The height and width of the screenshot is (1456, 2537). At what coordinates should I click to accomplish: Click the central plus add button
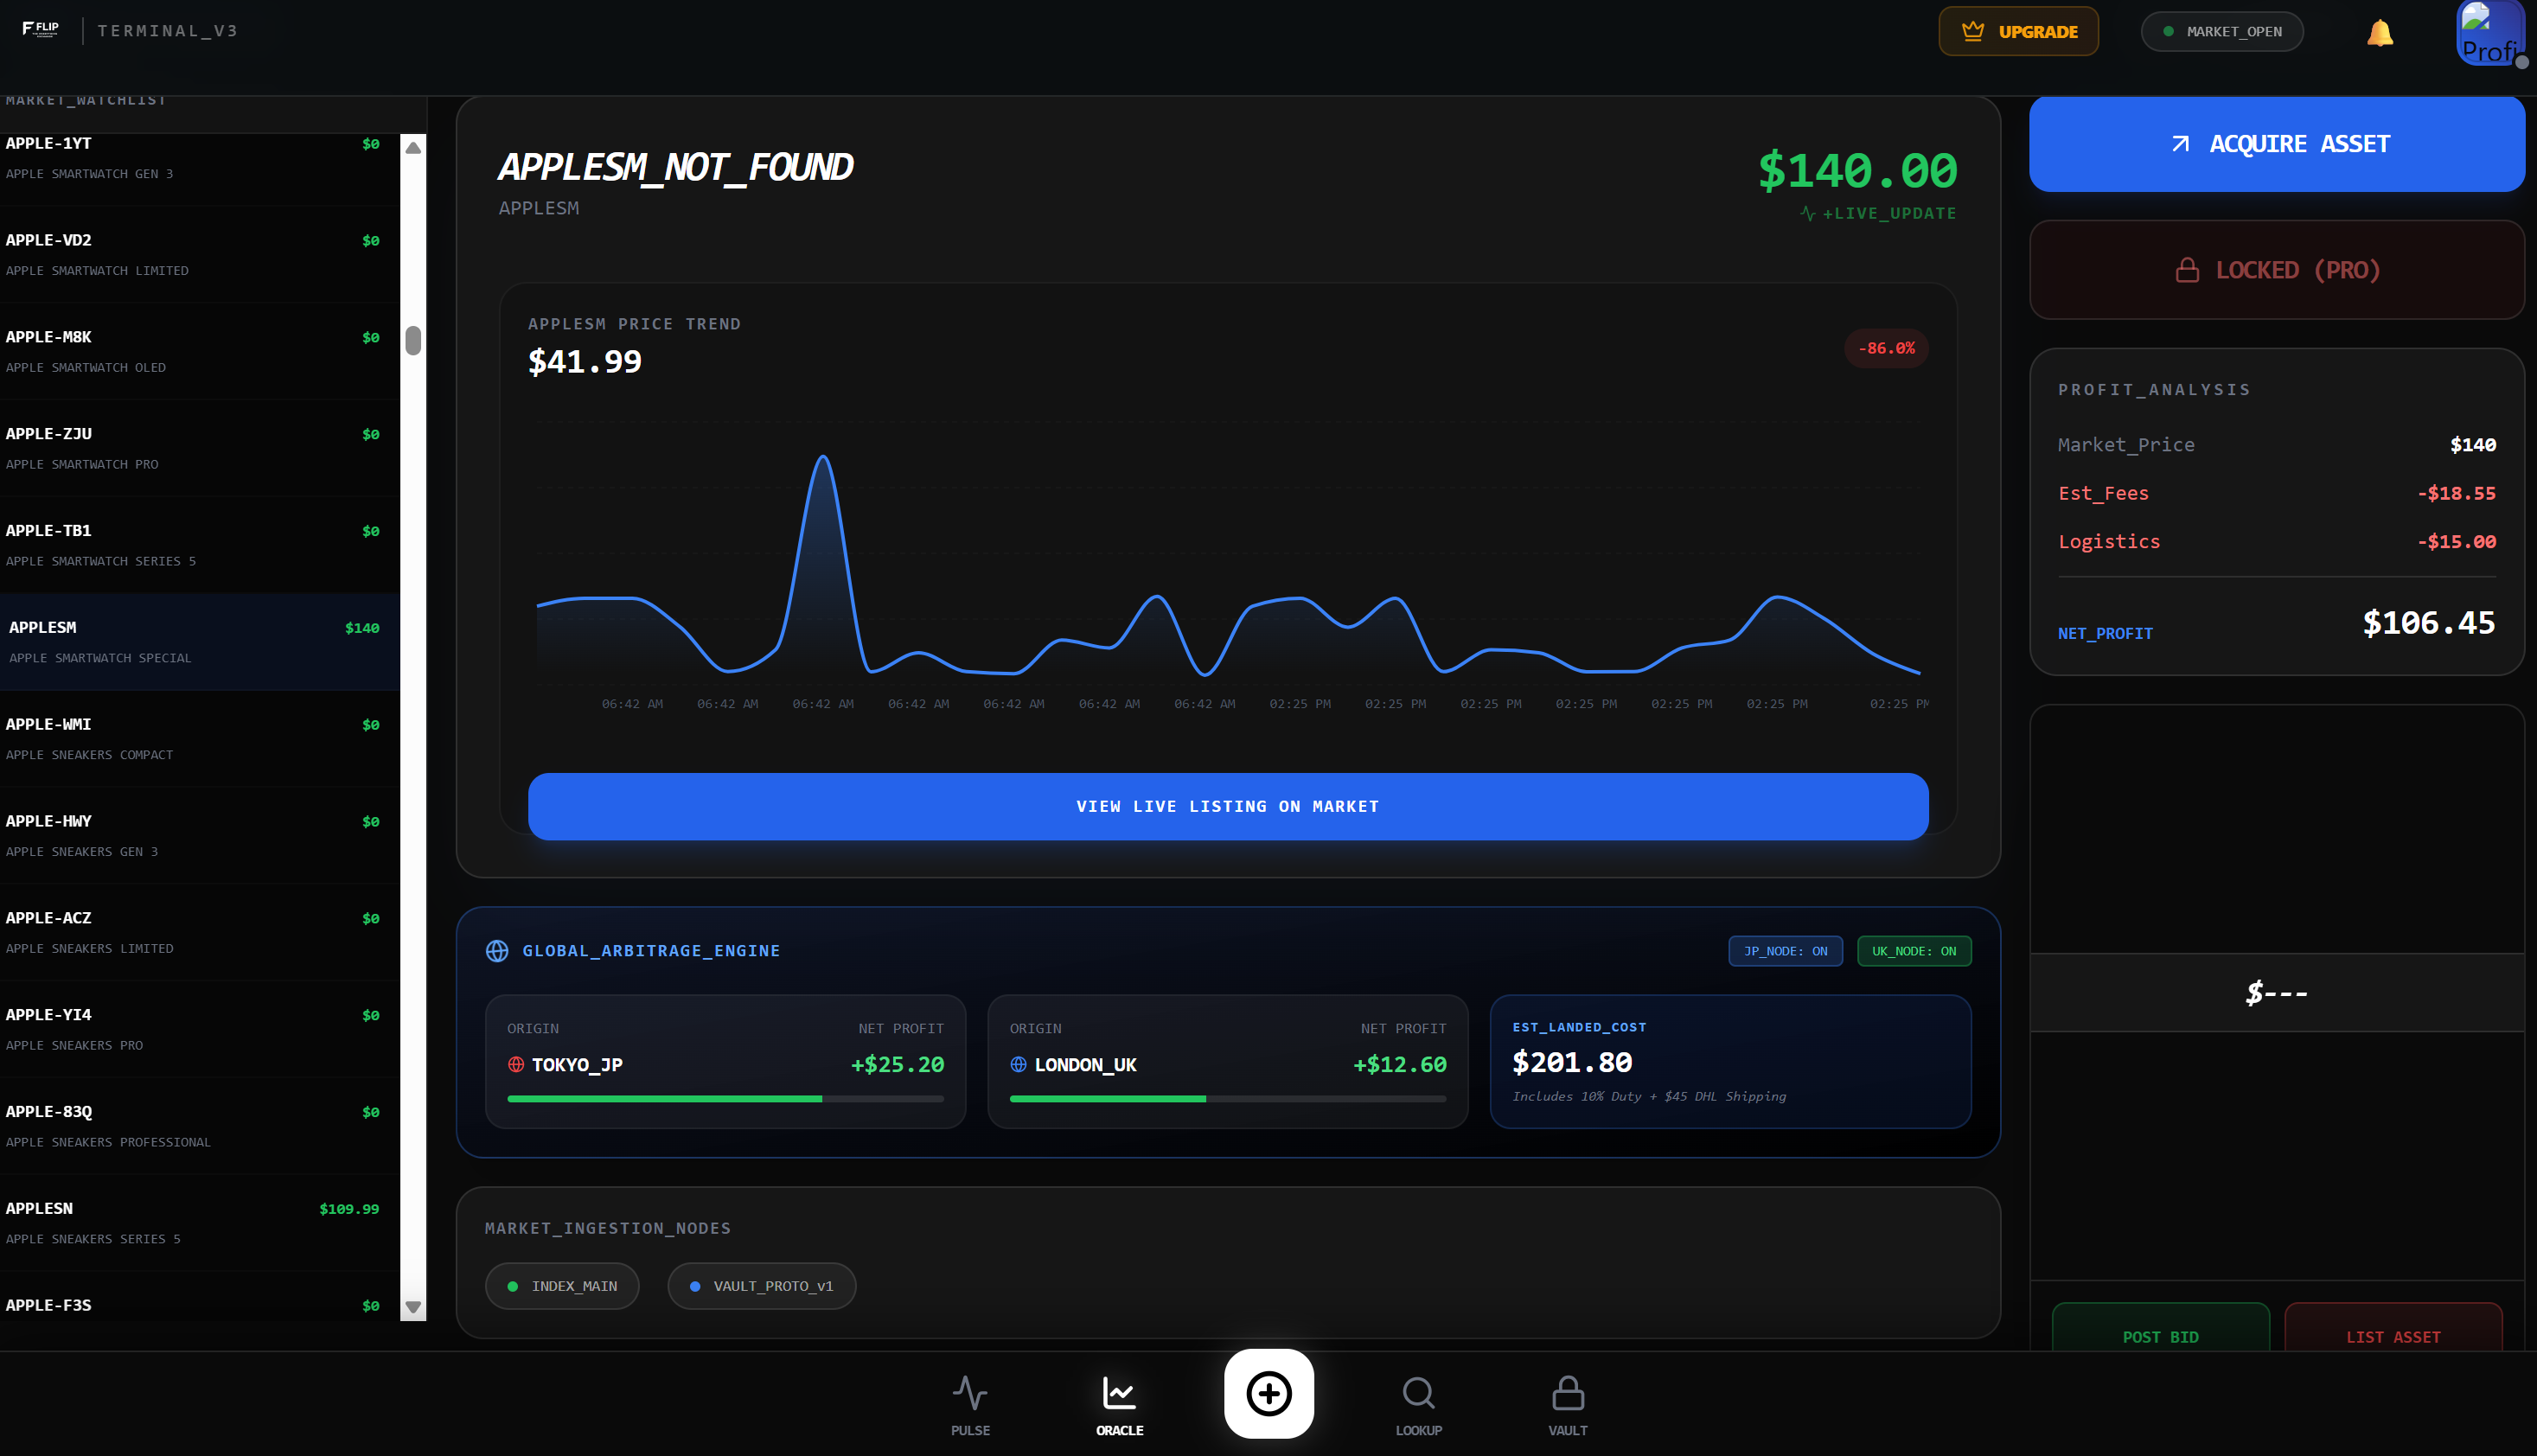(1268, 1392)
